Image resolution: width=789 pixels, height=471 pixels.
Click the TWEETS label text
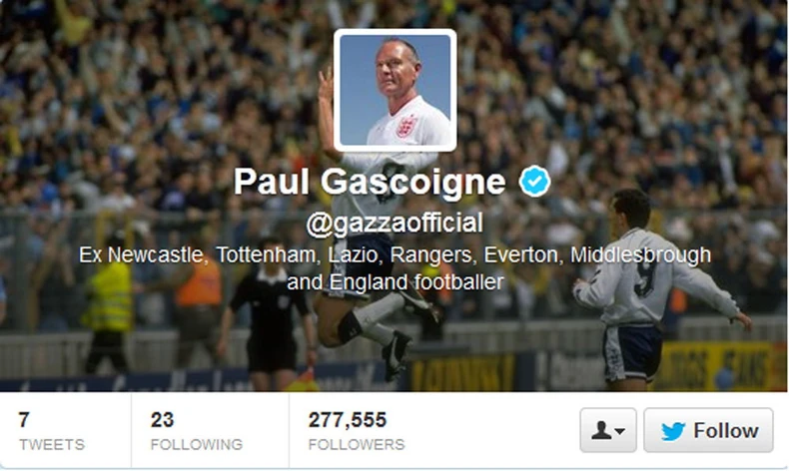point(52,444)
